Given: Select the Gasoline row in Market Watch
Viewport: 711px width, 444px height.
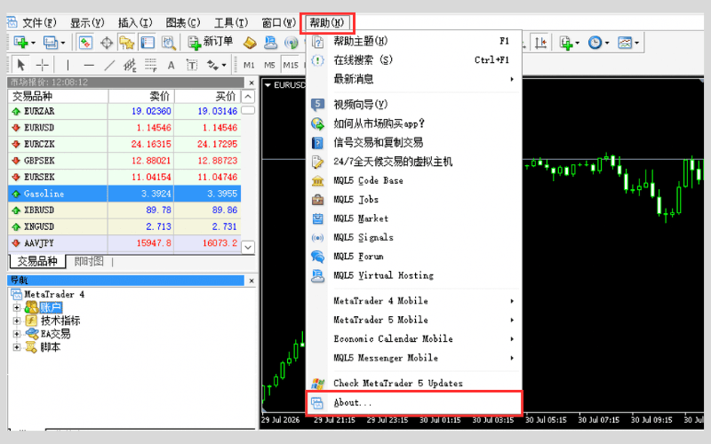Looking at the screenshot, I should point(124,194).
